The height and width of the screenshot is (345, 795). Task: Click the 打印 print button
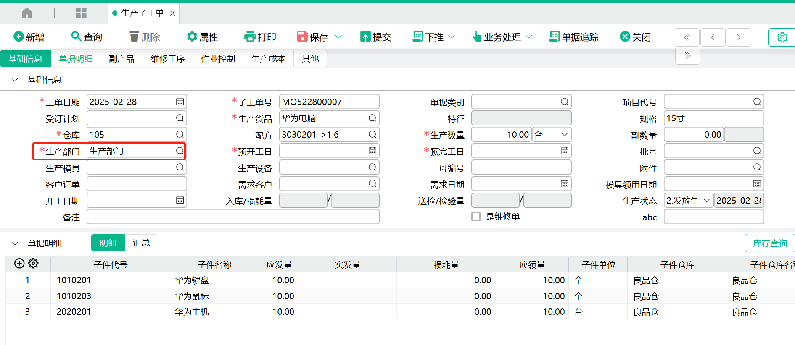[x=260, y=37]
